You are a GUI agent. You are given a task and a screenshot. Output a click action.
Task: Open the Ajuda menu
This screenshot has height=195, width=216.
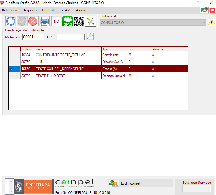pyautogui.click(x=80, y=10)
